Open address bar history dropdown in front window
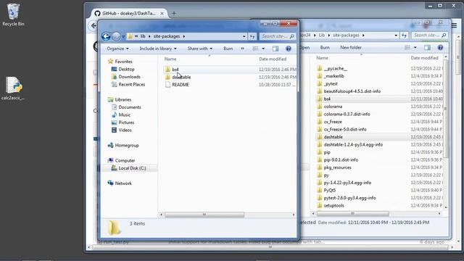 [x=244, y=36]
